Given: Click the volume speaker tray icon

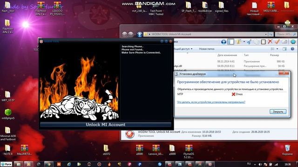Looking at the screenshot, I should click(x=260, y=164).
